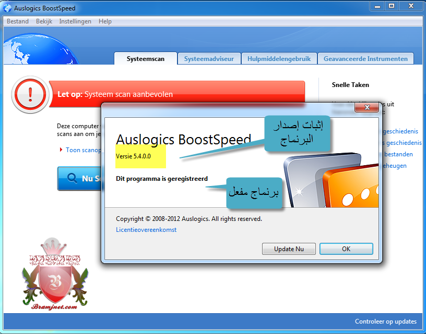Image resolution: width=426 pixels, height=334 pixels.
Task: Click the red warning exclamation icon
Action: [x=30, y=94]
